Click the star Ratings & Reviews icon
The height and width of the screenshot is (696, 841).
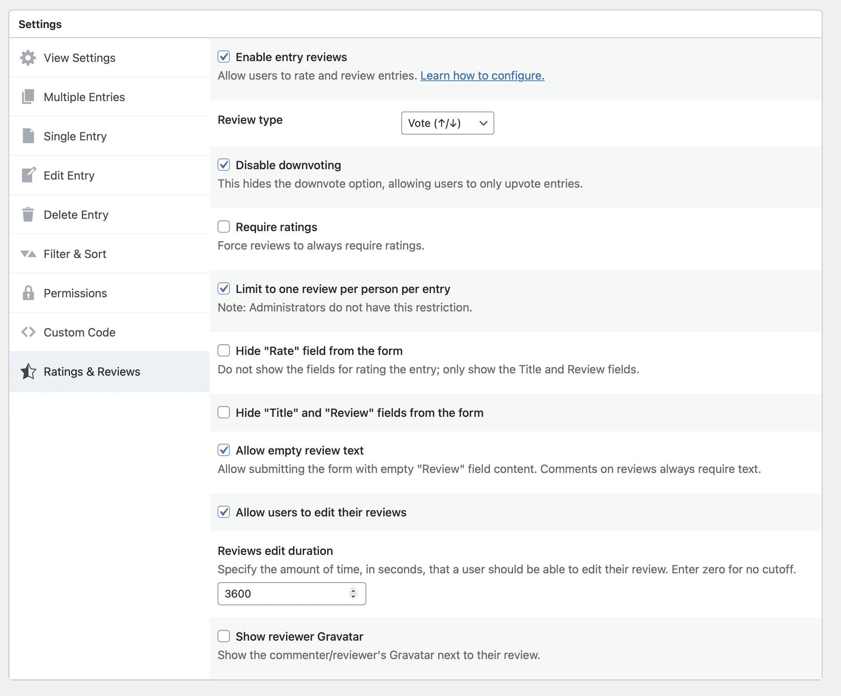[x=28, y=371]
